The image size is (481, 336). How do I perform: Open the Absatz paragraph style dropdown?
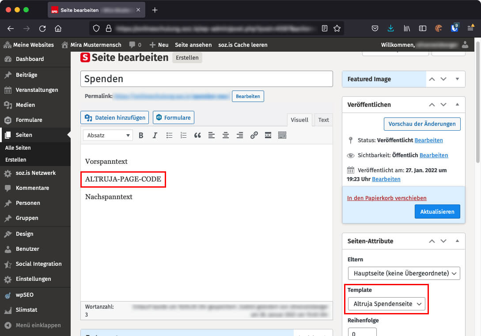[x=107, y=136]
